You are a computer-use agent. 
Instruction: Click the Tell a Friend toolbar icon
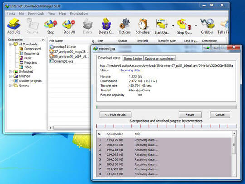click(223, 26)
